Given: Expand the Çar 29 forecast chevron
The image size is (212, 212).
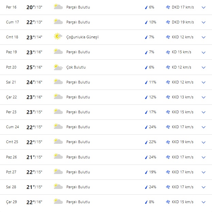Looking at the screenshot, I should [x=204, y=202].
